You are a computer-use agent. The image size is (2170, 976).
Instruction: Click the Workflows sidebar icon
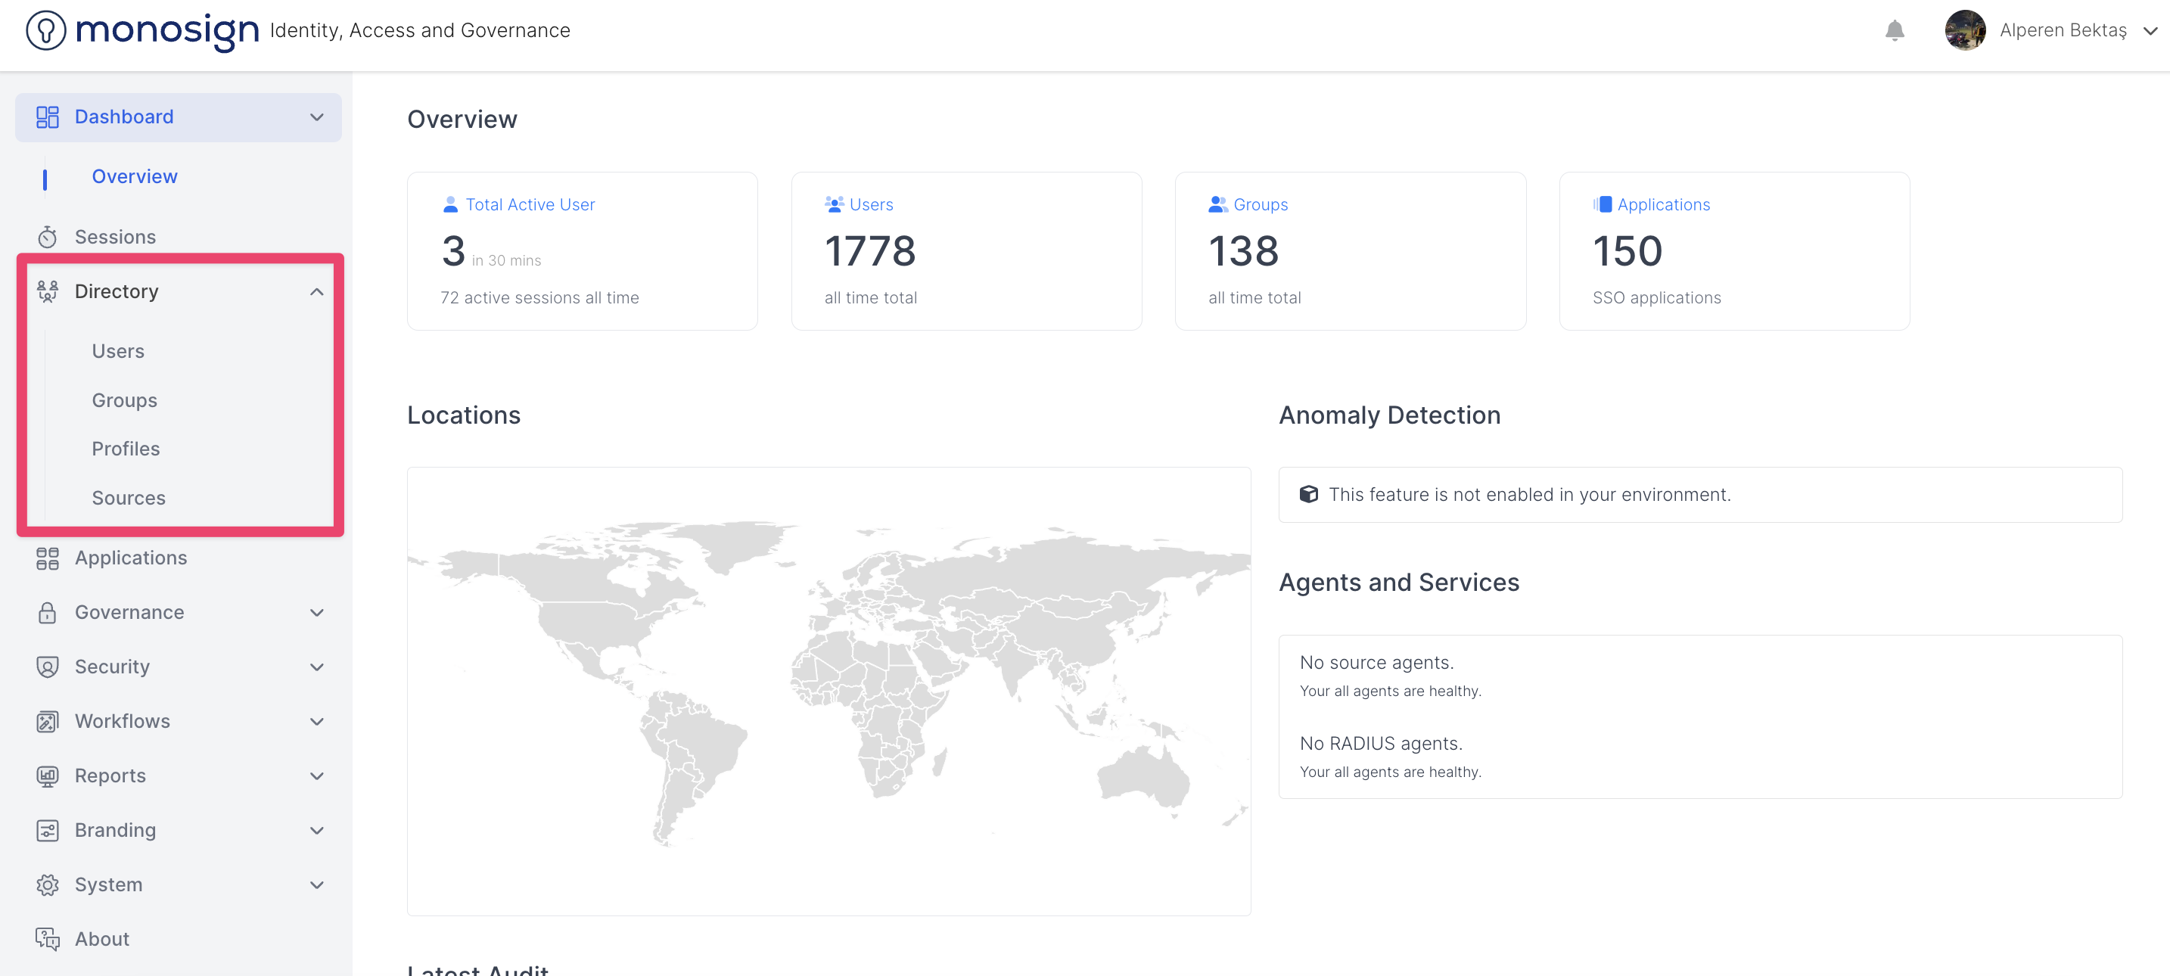tap(47, 722)
